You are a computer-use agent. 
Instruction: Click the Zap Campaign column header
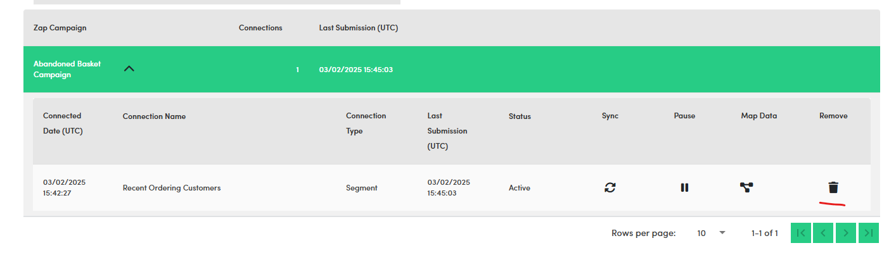point(60,28)
